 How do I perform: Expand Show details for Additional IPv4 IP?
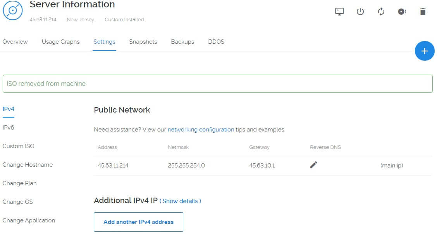pyautogui.click(x=181, y=201)
